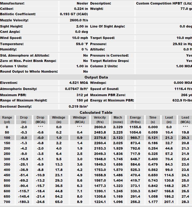Image resolution: width=192 pixels, height=207 pixels.
Task: Click the Velocity column header
Action: click(100, 118)
